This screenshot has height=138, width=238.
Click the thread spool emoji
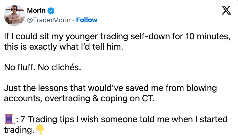pyautogui.click(x=9, y=119)
